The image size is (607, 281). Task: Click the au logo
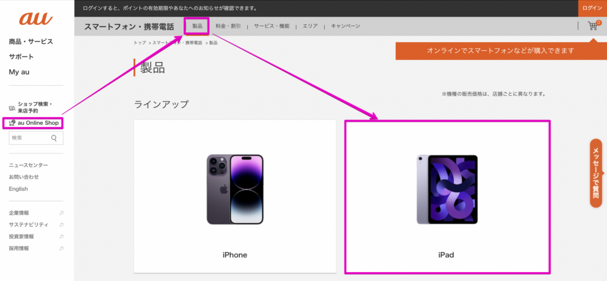[36, 18]
